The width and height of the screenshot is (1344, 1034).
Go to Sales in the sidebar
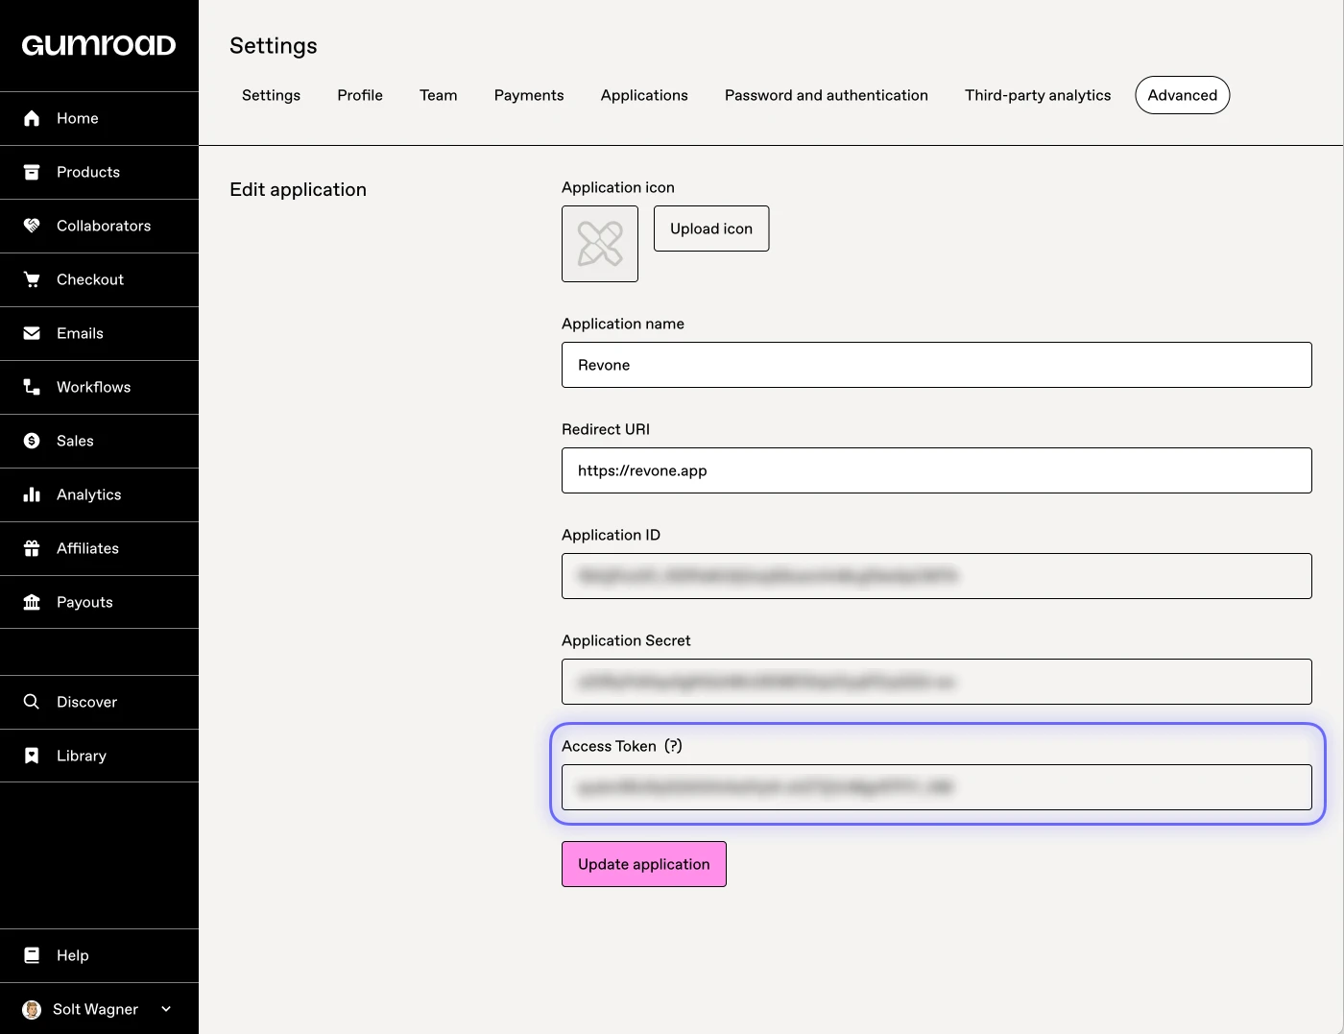pyautogui.click(x=99, y=441)
